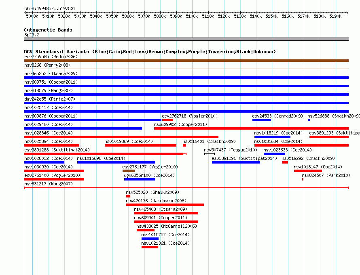Open the nsv609902 (Cooper2011) label link
The width and height of the screenshot is (360, 275).
click(x=180, y=124)
